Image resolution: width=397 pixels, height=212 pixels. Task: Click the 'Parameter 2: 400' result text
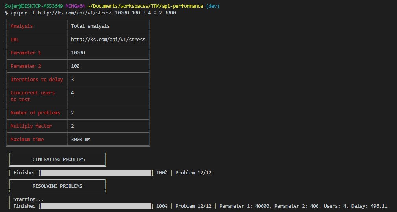(x=297, y=206)
